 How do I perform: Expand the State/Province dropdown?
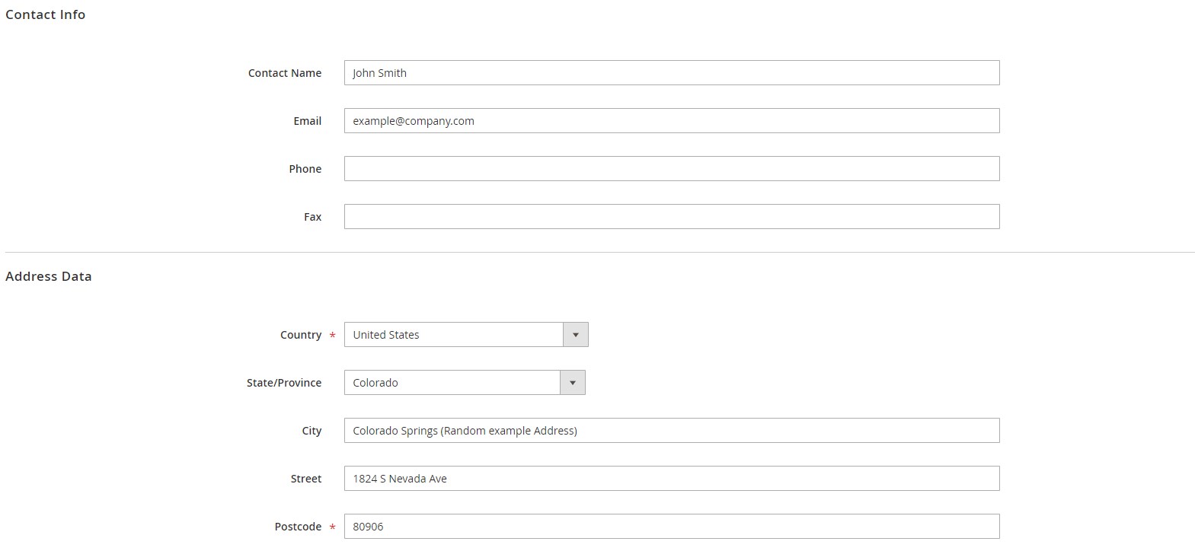coord(464,383)
